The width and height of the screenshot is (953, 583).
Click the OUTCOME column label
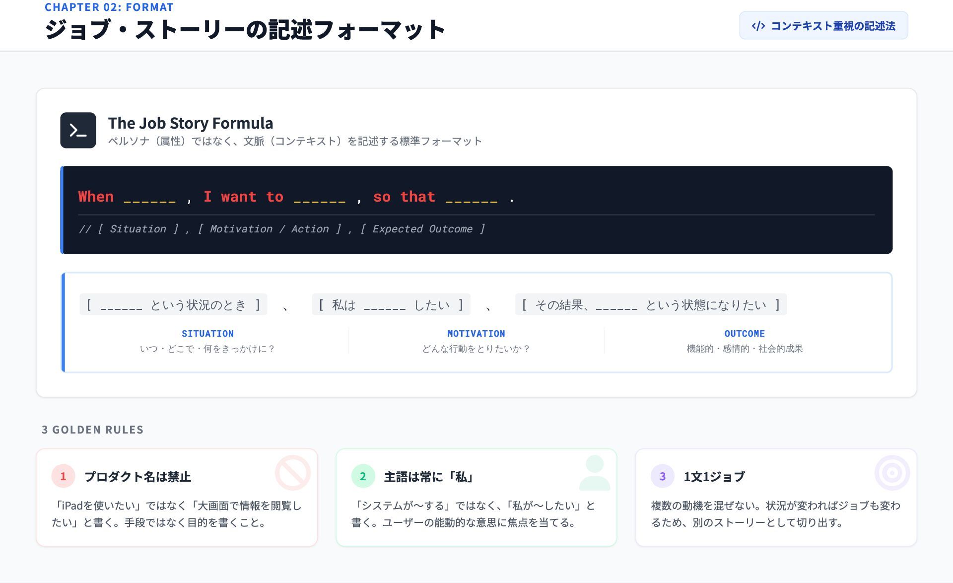744,334
